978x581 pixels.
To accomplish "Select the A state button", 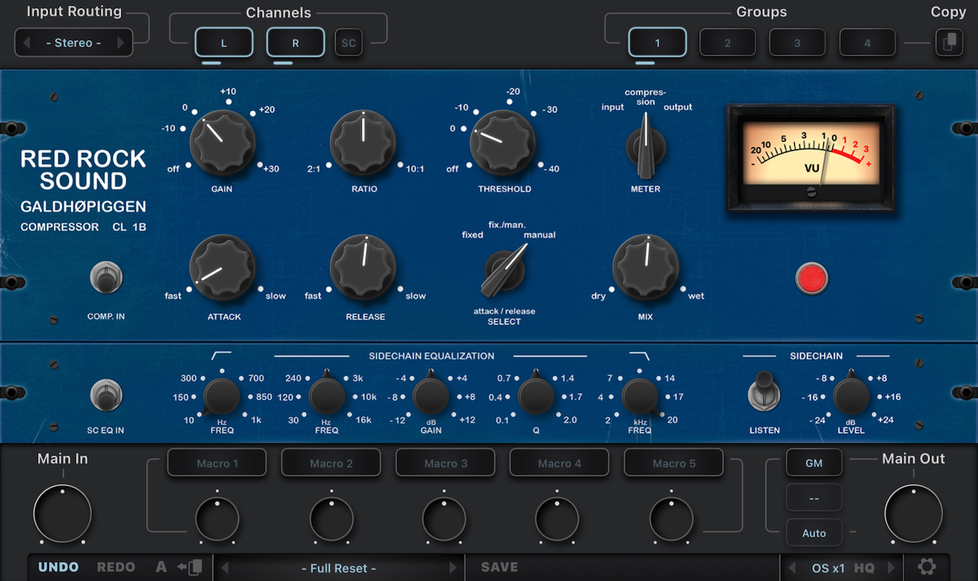I will pos(161,567).
